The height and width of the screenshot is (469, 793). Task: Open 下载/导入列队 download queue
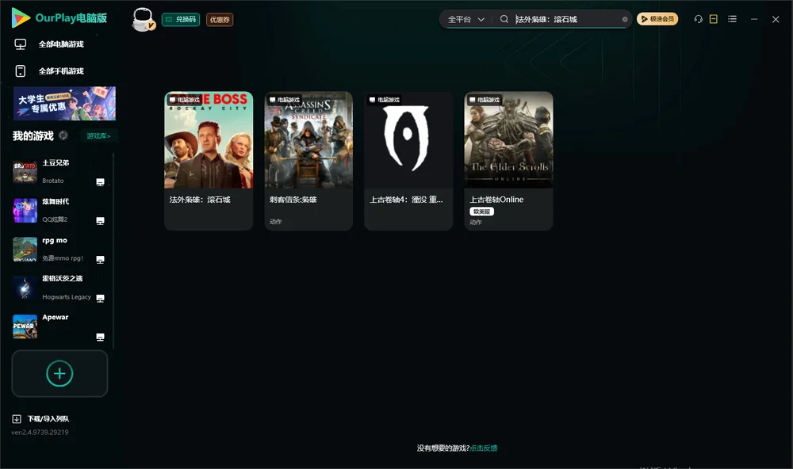pyautogui.click(x=48, y=419)
